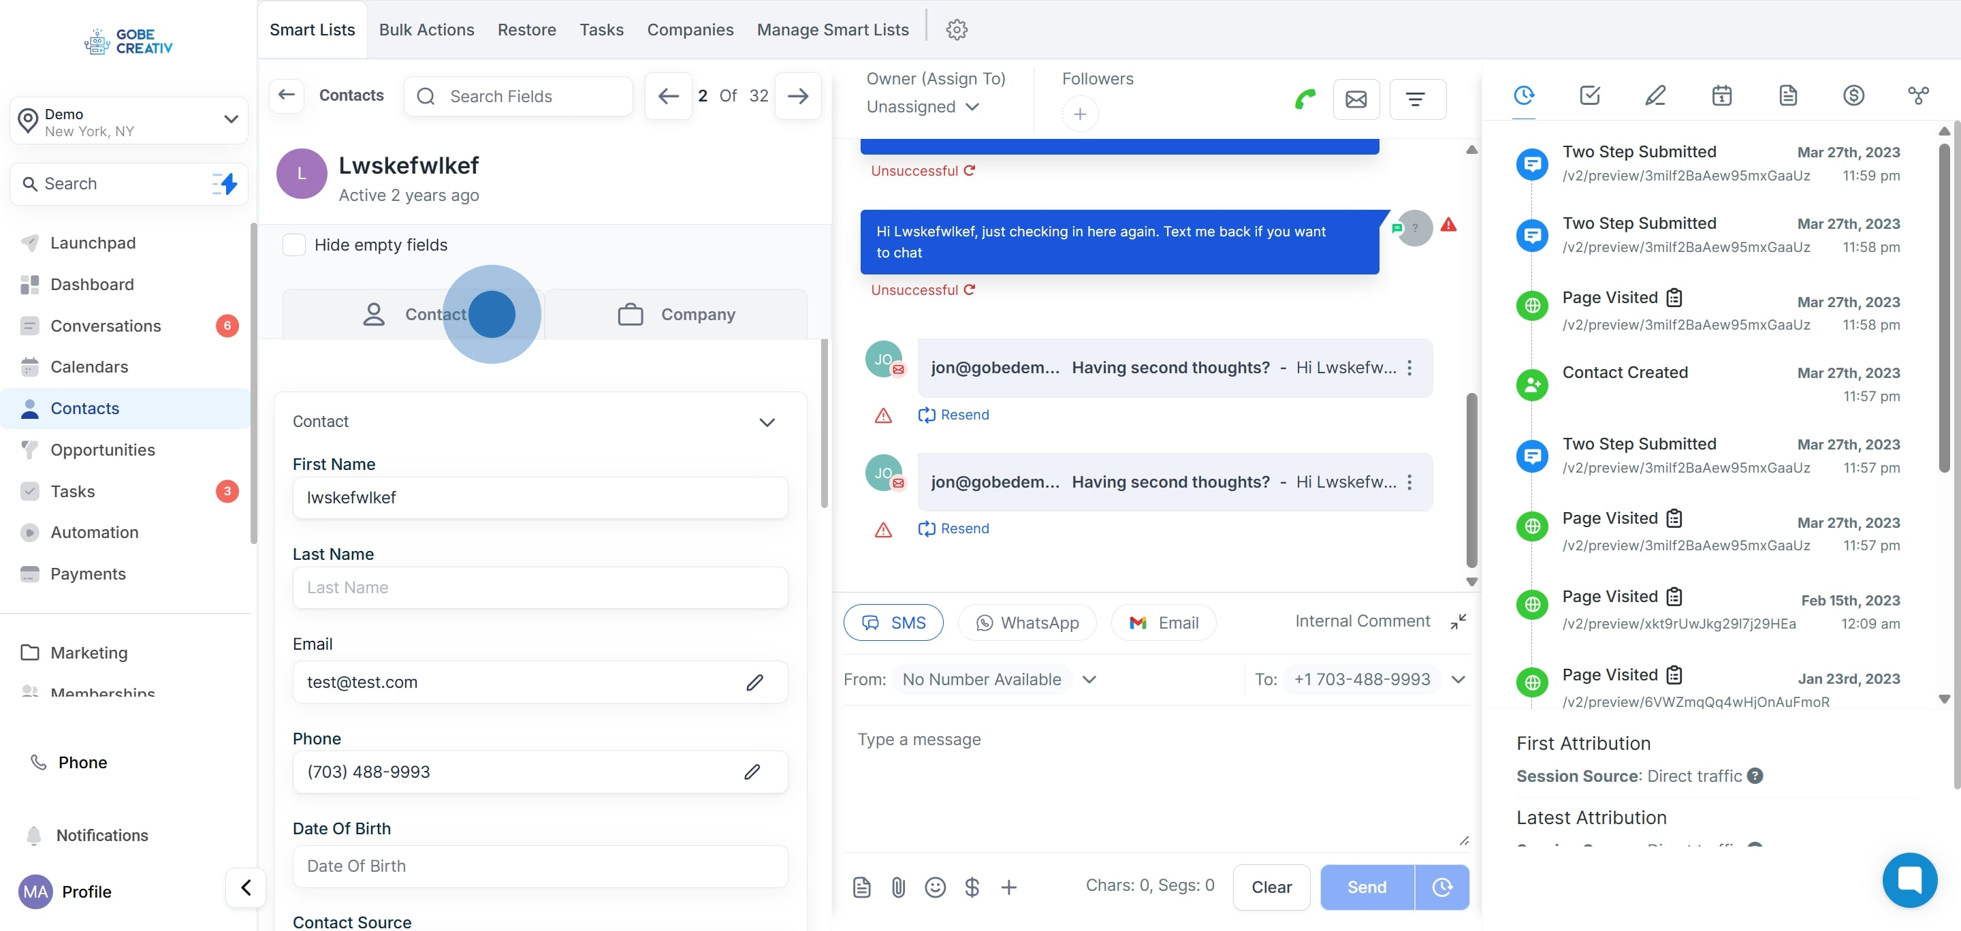Open the emoji picker icon
This screenshot has width=1961, height=931.
935,887
